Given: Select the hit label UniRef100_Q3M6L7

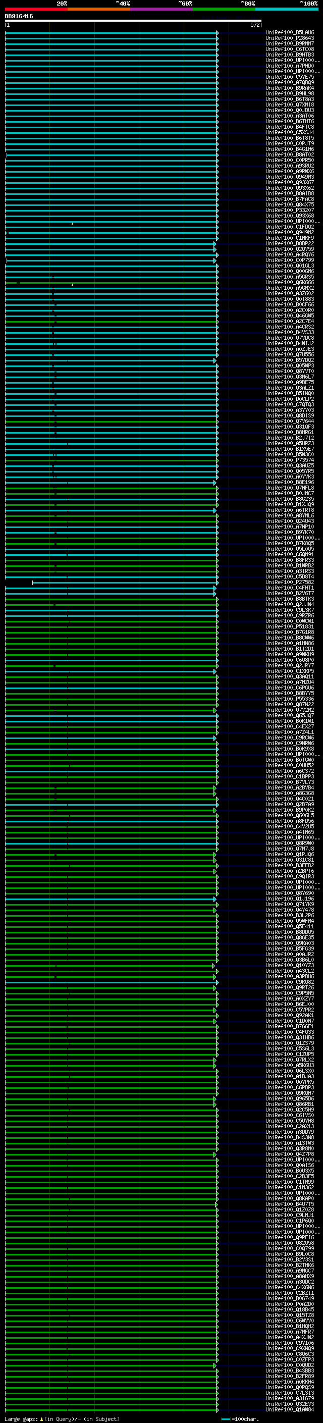Looking at the screenshot, I should point(290,377).
